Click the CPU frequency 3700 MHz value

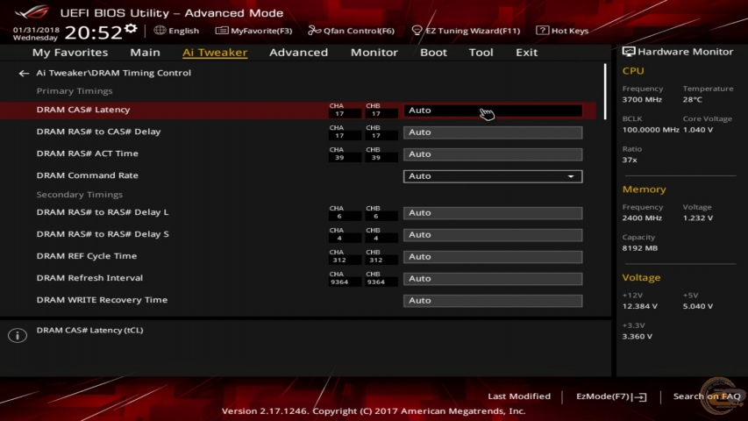point(642,100)
